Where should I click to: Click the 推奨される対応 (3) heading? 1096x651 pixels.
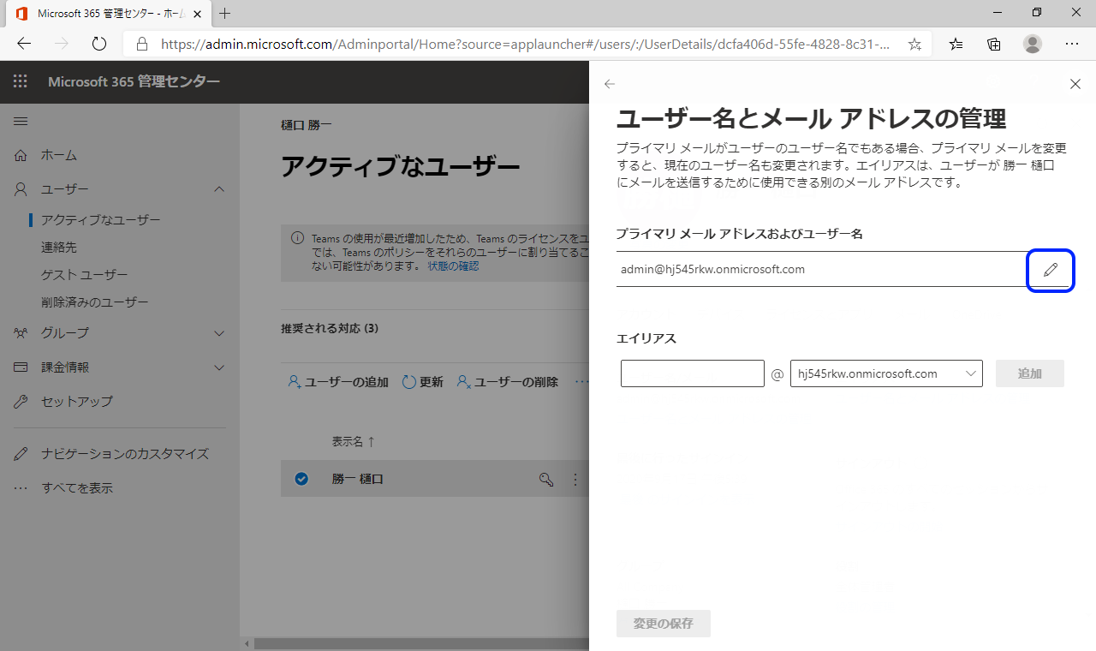pyautogui.click(x=330, y=328)
